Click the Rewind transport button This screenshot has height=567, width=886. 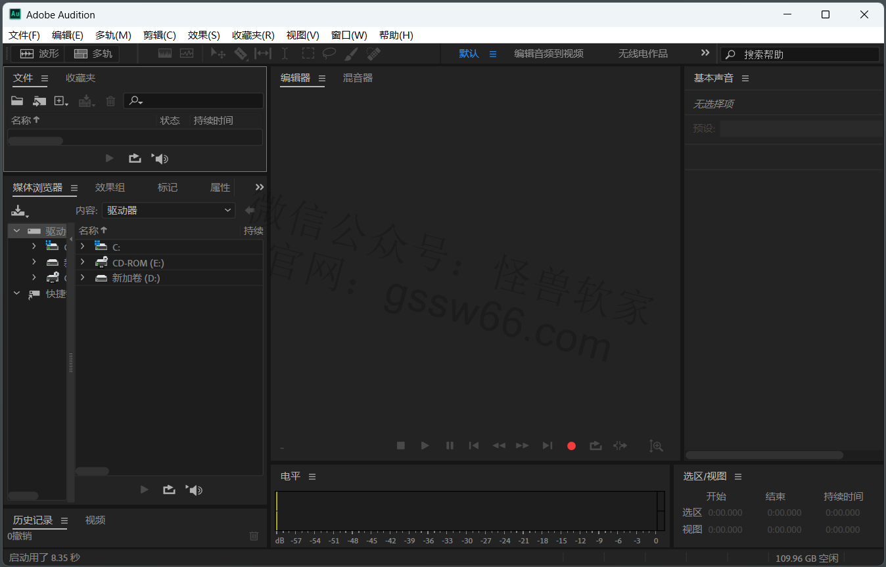pos(499,446)
